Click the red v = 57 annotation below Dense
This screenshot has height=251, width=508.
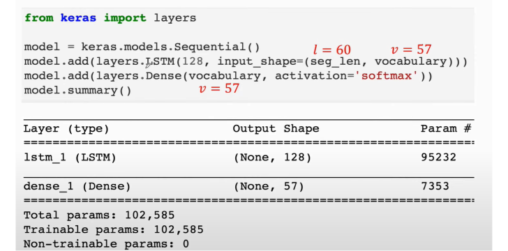[219, 89]
